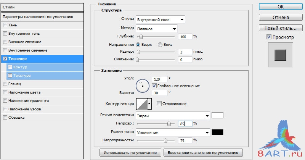Open the white highlight color swatch
The height and width of the screenshot is (160, 305).
(217, 115)
